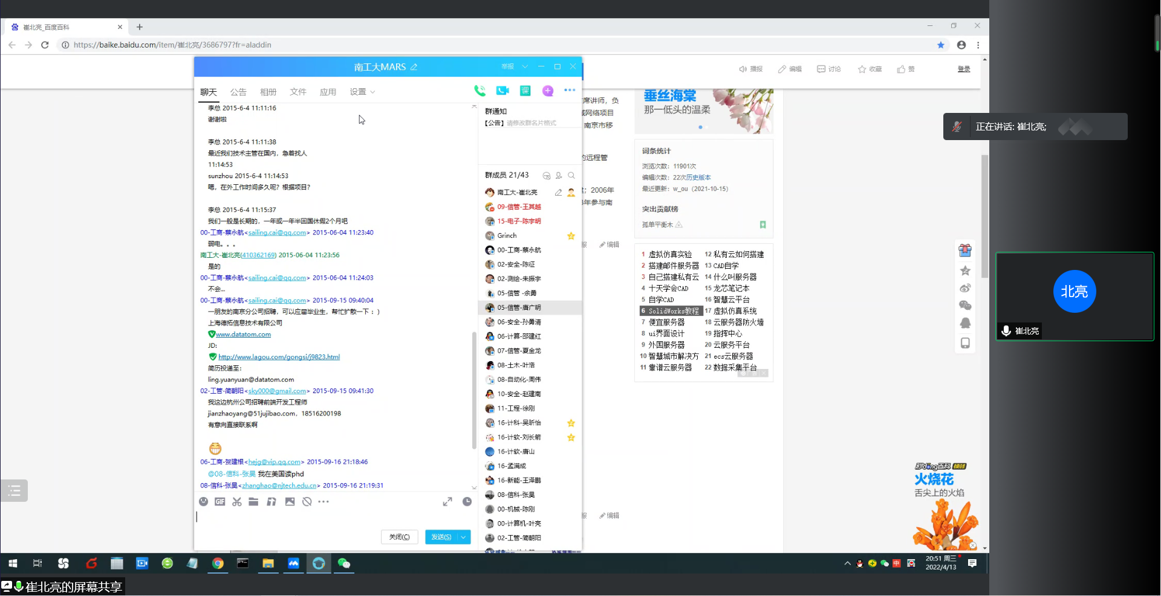This screenshot has width=1161, height=596.
Task: Click the send picture icon
Action: tap(290, 502)
